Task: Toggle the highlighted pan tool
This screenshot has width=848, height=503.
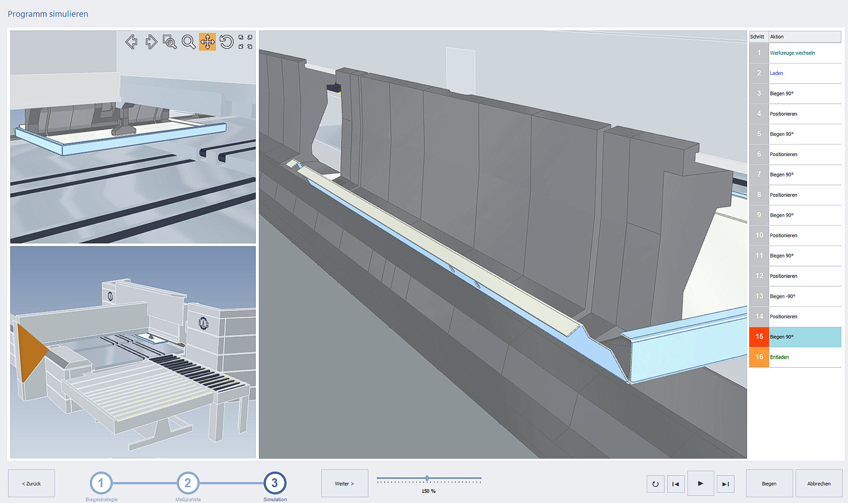Action: [208, 42]
